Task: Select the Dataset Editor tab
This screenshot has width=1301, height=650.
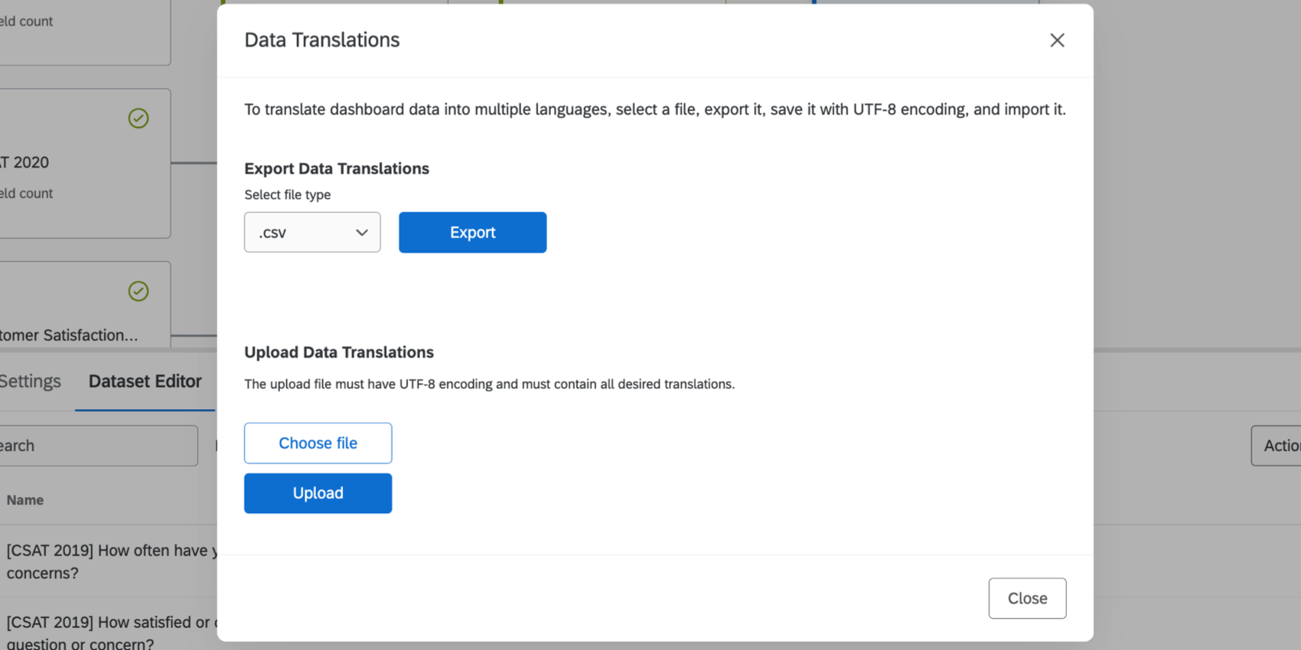Action: [x=145, y=381]
